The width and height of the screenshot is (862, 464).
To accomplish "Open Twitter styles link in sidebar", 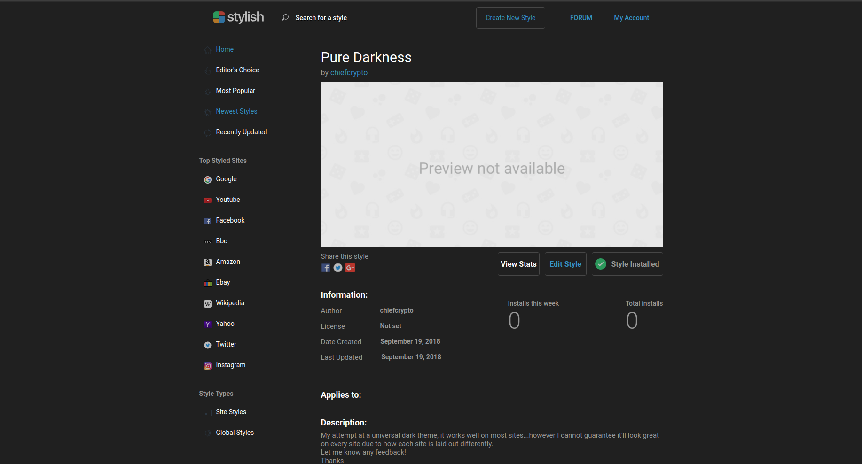I will click(226, 344).
